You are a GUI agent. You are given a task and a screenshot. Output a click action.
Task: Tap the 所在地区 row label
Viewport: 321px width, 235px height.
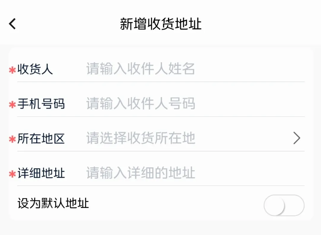[x=41, y=139]
